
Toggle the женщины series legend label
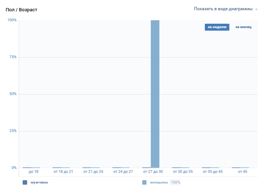159,182
